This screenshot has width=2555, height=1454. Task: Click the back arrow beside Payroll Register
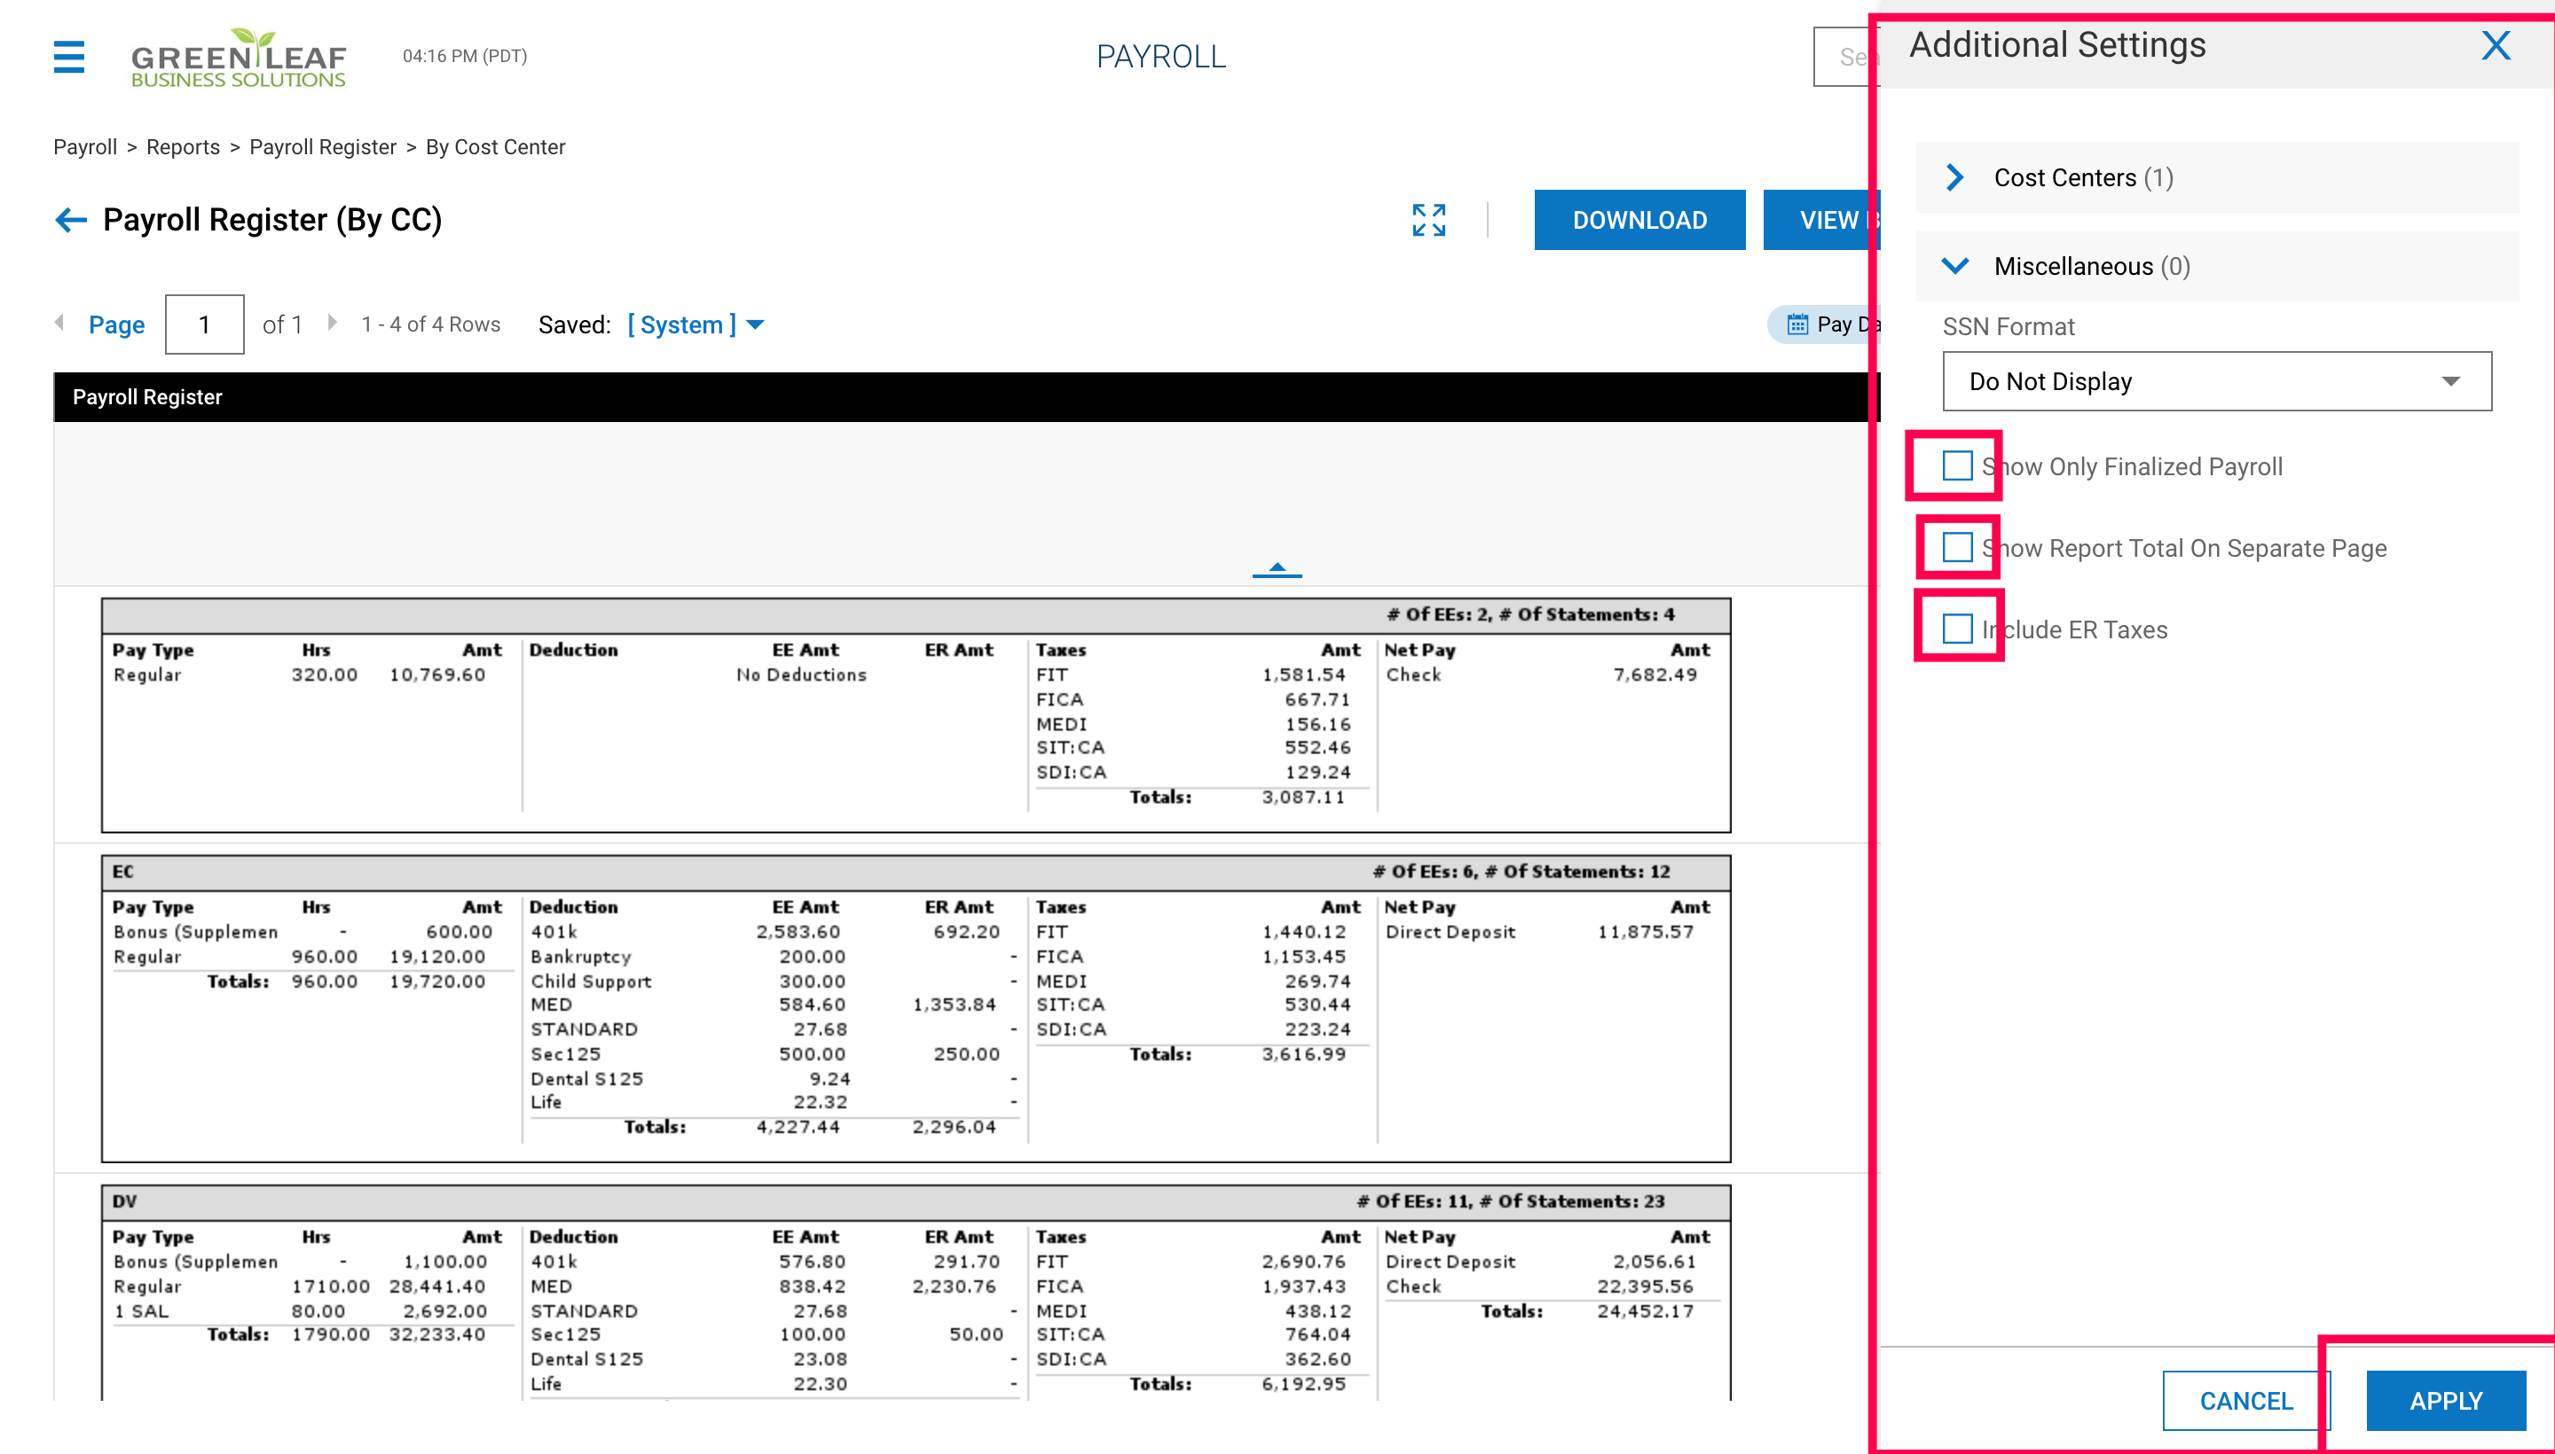click(x=71, y=220)
